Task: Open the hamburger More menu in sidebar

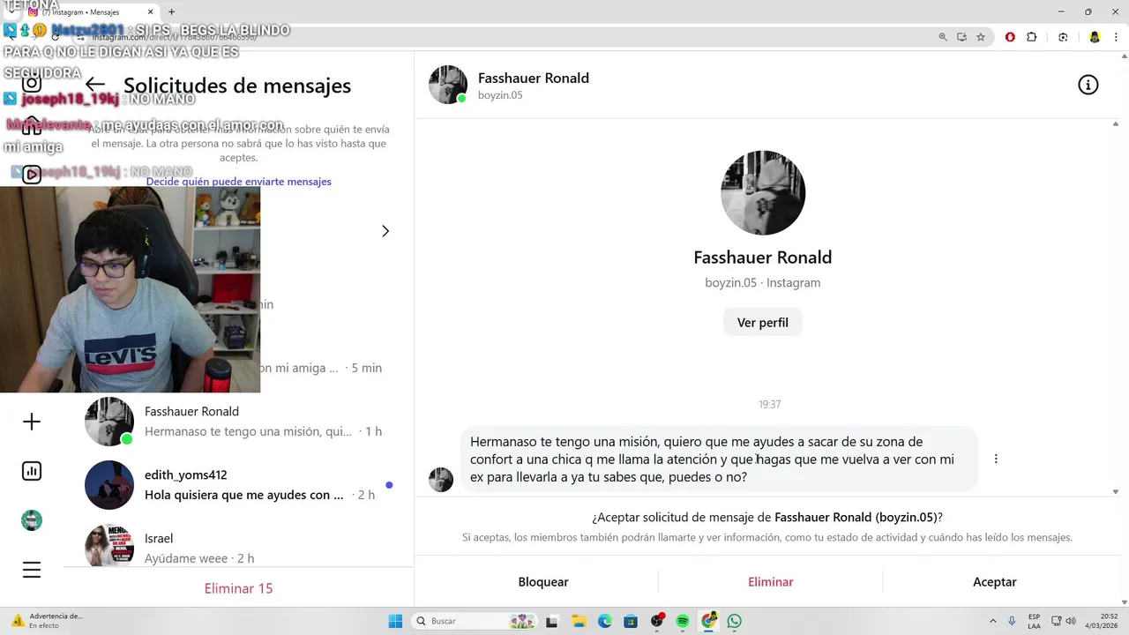Action: 32,570
